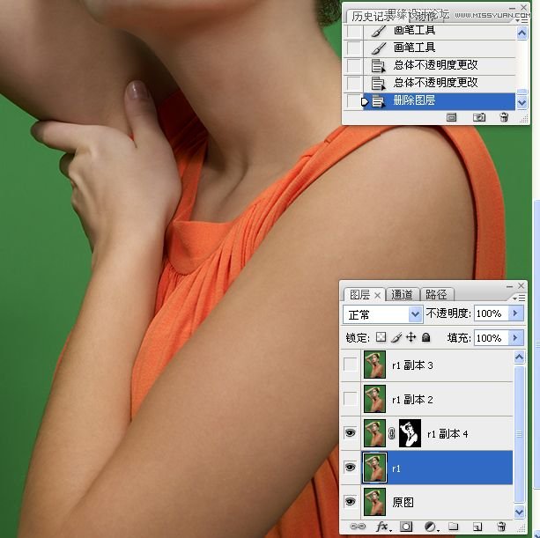
Task: Create new snapshot in History panel
Action: 479,117
